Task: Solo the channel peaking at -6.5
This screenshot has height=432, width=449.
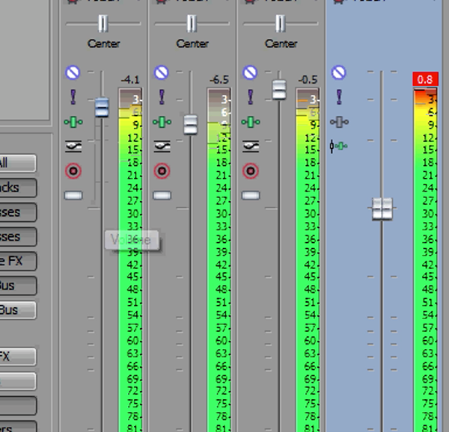Action: (162, 97)
